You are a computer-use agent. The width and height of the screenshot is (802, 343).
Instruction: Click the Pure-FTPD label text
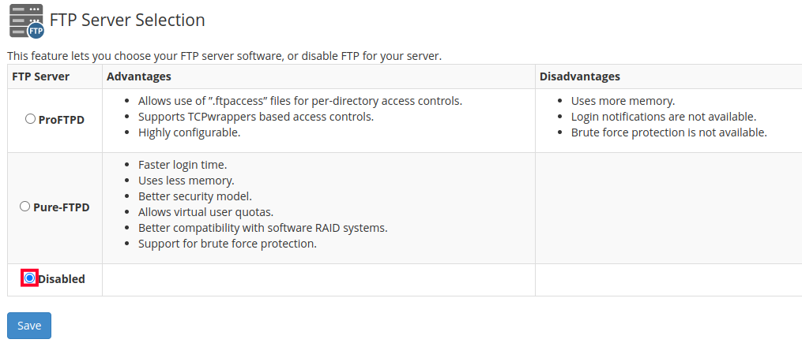(61, 207)
